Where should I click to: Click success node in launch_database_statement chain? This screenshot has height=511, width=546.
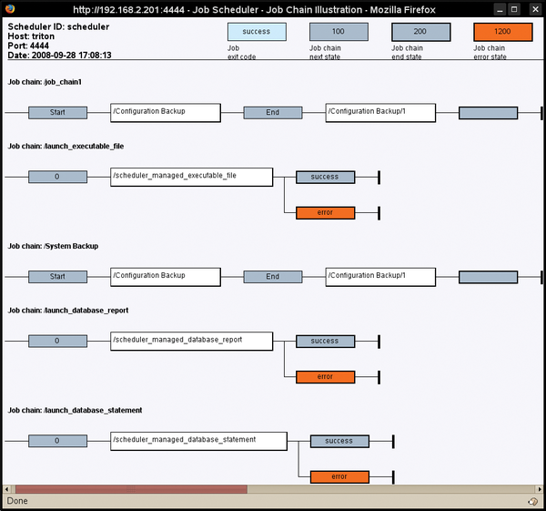point(339,441)
